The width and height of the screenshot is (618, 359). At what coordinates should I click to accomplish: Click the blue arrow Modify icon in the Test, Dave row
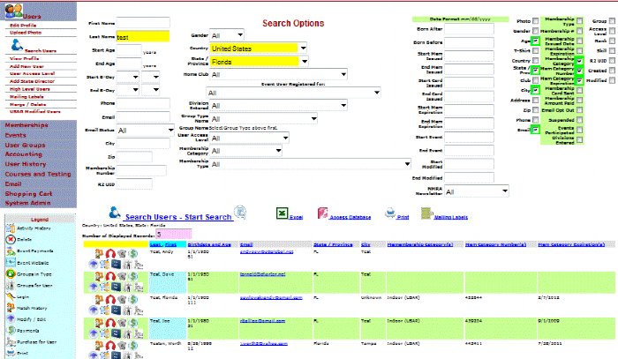93,287
